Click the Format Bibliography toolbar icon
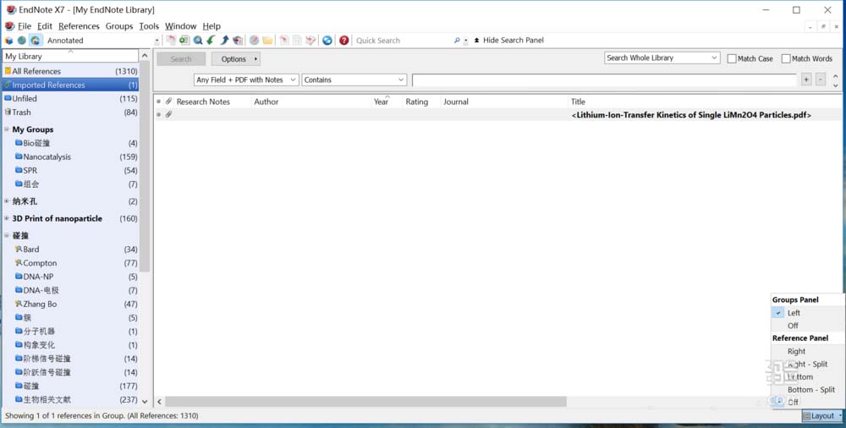846x428 pixels. [297, 41]
